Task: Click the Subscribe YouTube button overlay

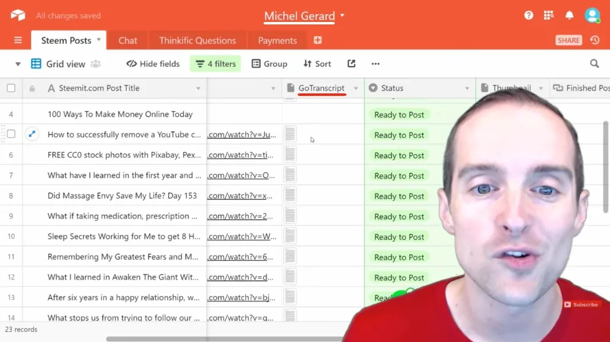Action: [581, 305]
